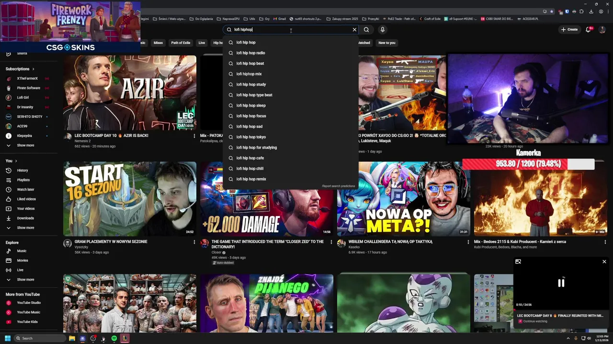The image size is (613, 344).
Task: Open options for 'CLOSER ZED' video
Action: click(331, 242)
